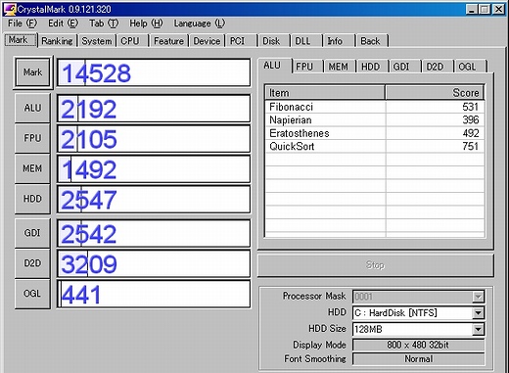The width and height of the screenshot is (509, 373).
Task: Close the CrystalMark window
Action: point(499,9)
